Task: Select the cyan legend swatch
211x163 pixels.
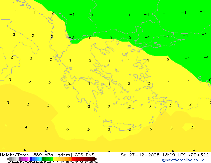Action: click(x=40, y=159)
